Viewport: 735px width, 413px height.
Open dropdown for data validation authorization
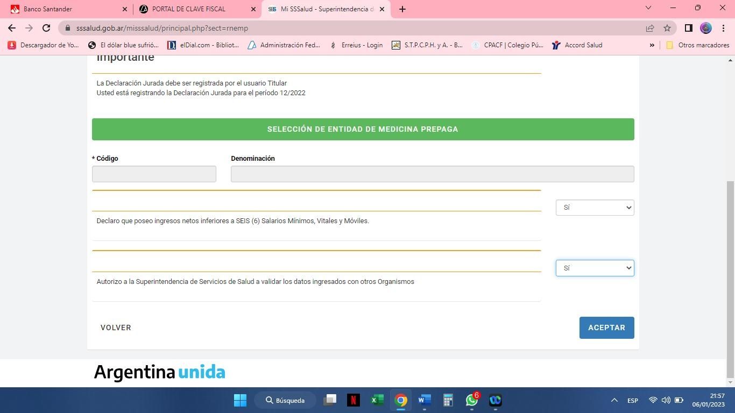595,268
